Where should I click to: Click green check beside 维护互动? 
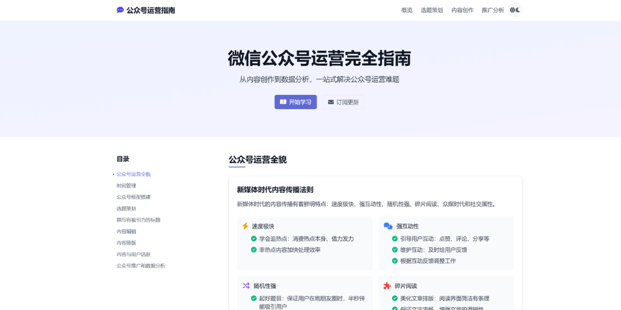pos(395,250)
